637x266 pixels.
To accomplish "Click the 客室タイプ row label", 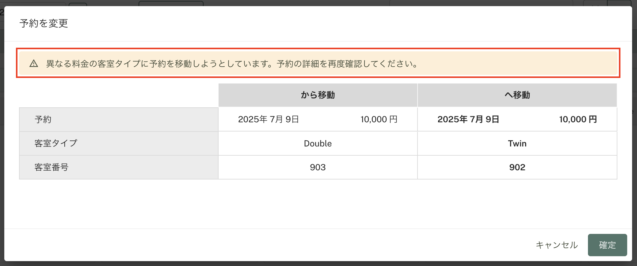I will pyautogui.click(x=56, y=143).
